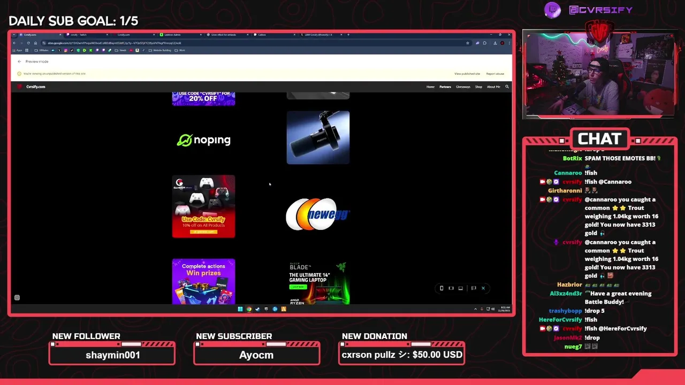Open the browser extensions puzzle icon
The width and height of the screenshot is (685, 385).
pos(484,43)
